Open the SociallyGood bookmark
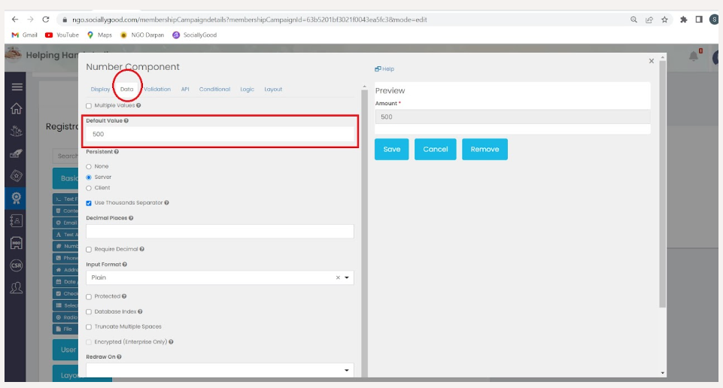Viewport: 723px width, 388px height. coord(195,35)
